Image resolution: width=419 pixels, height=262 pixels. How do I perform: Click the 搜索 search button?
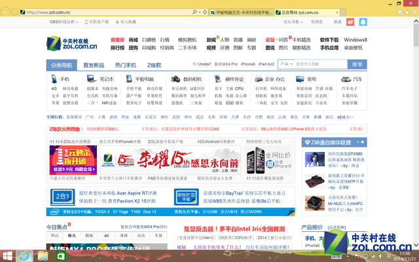357,64
